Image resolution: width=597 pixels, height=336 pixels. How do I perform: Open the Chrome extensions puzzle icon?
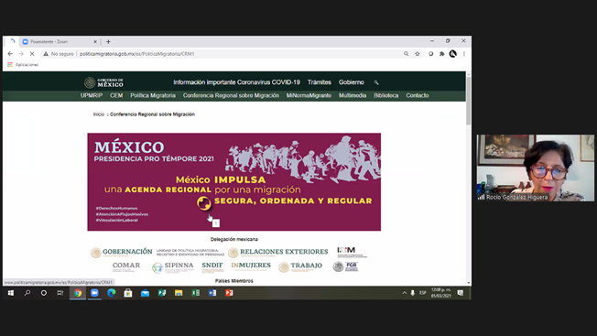(441, 54)
